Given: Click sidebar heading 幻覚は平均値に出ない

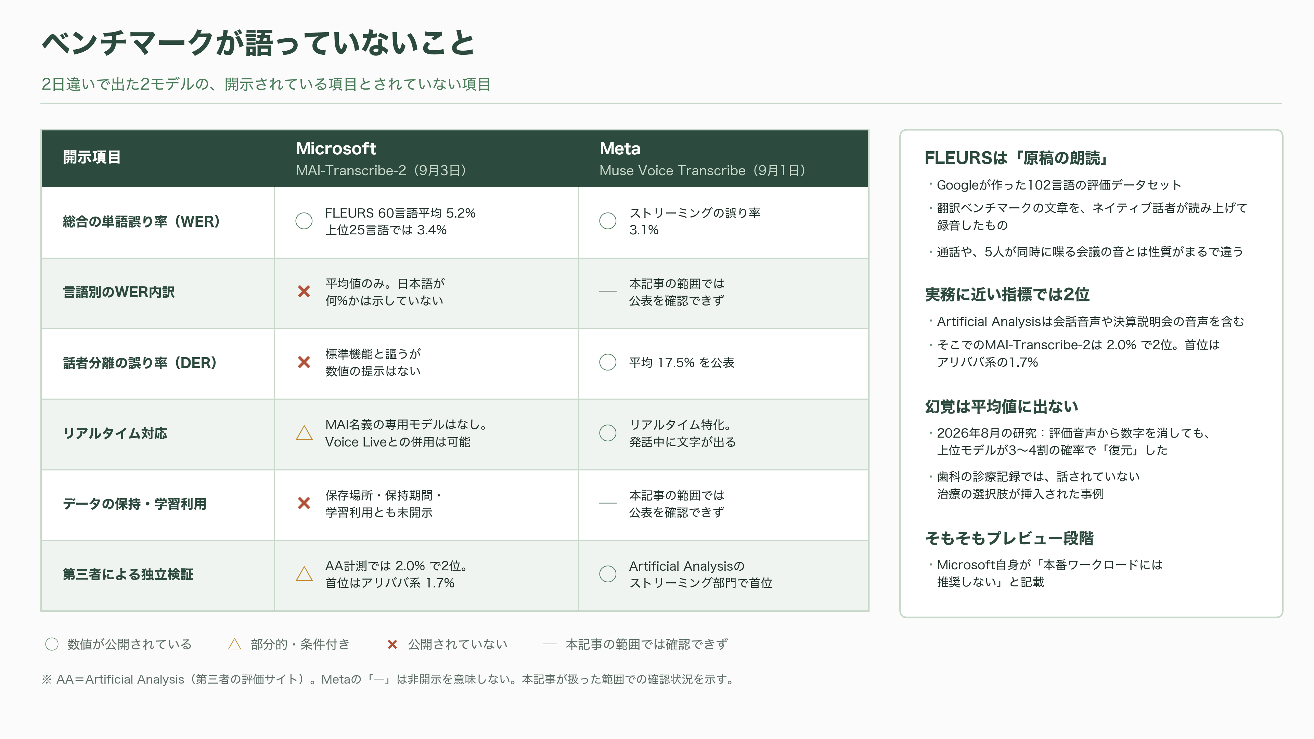Looking at the screenshot, I should pyautogui.click(x=1001, y=406).
